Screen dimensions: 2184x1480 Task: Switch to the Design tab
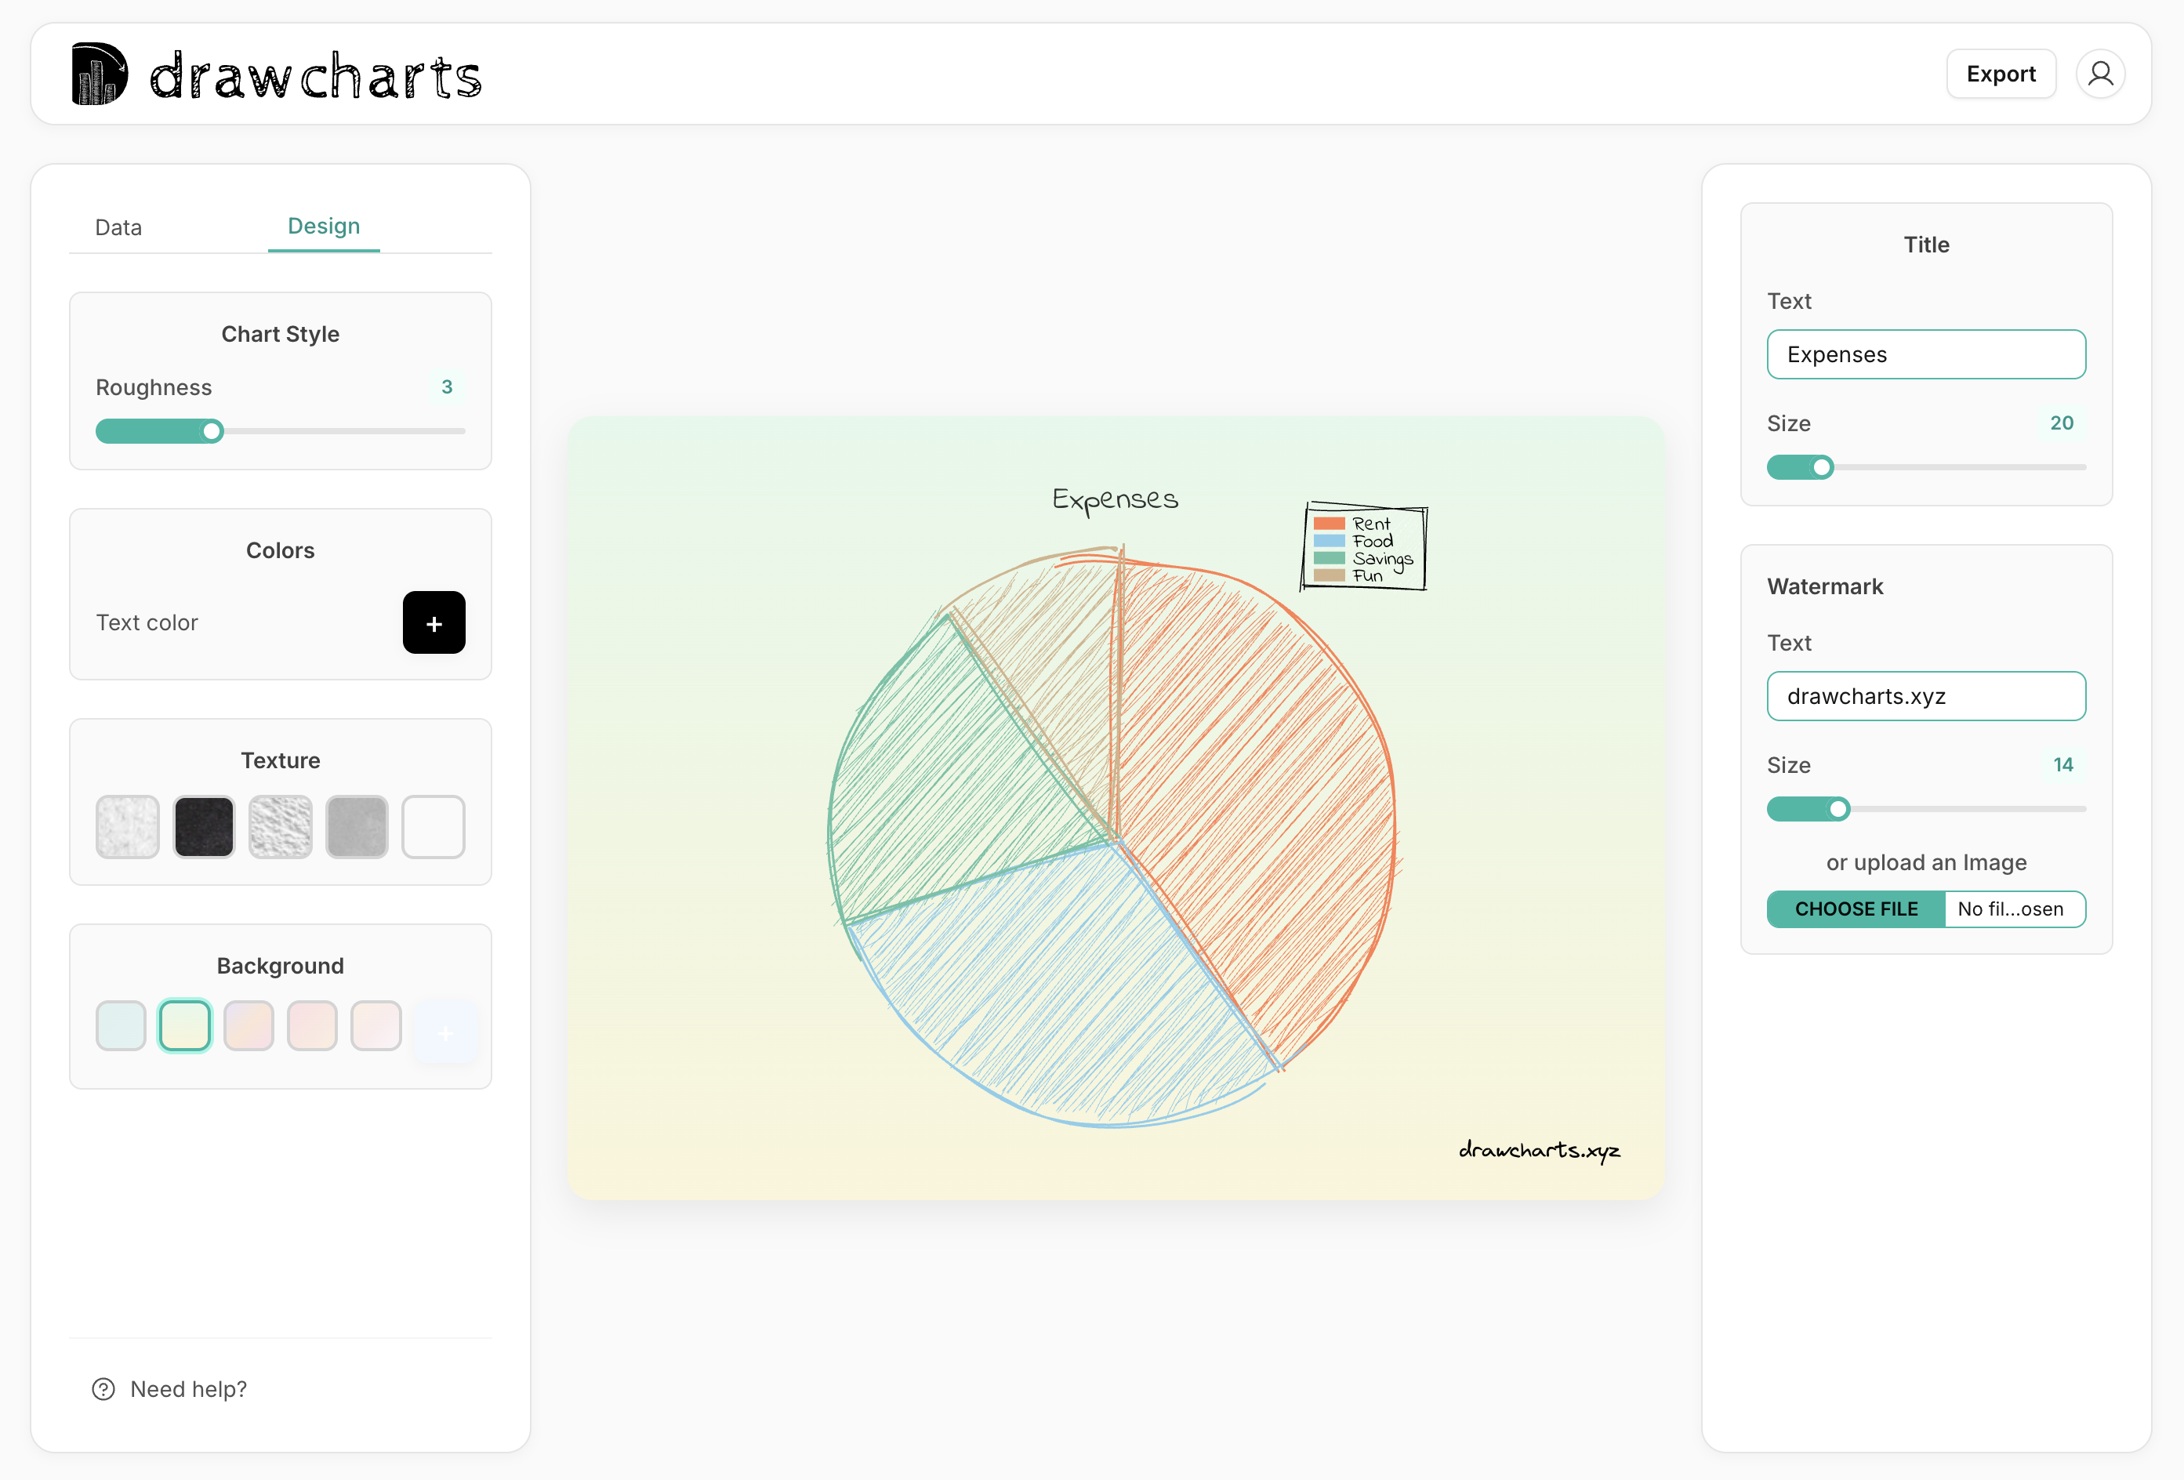323,227
